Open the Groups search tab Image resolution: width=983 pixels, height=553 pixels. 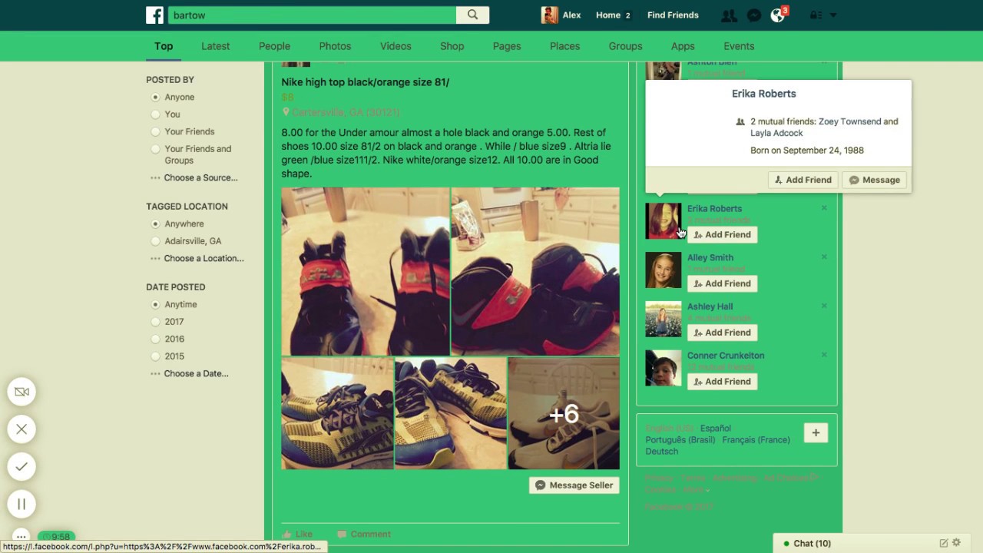pos(625,46)
